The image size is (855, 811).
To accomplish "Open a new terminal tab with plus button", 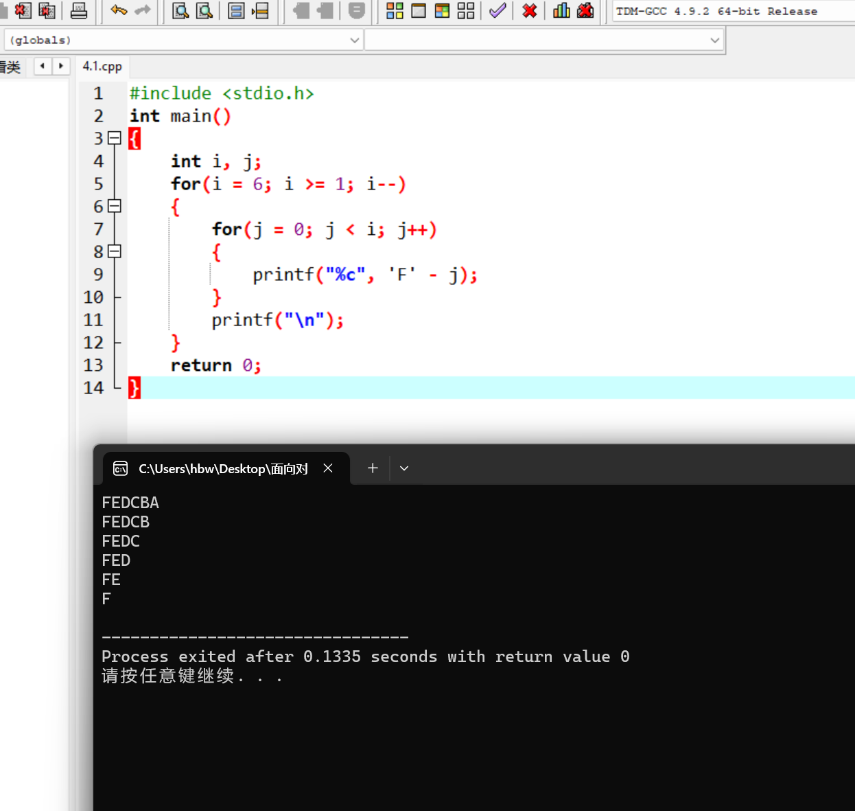I will coord(373,468).
